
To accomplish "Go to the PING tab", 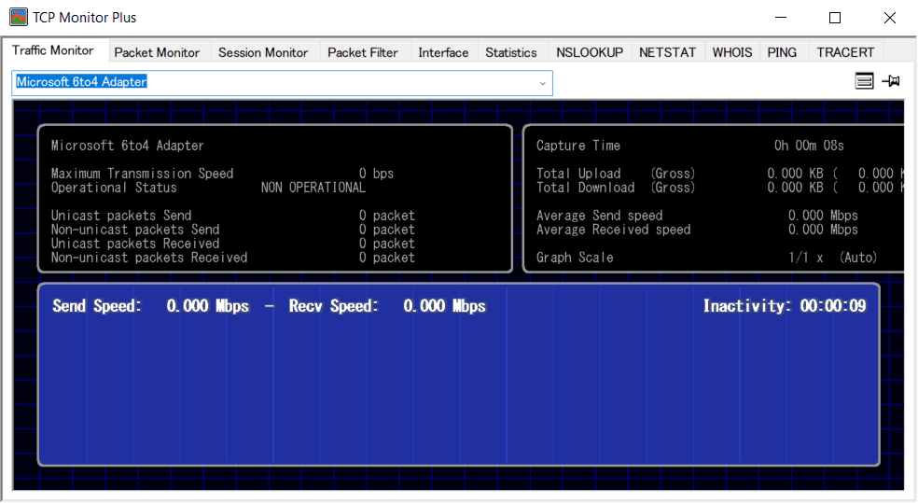I will (x=782, y=52).
